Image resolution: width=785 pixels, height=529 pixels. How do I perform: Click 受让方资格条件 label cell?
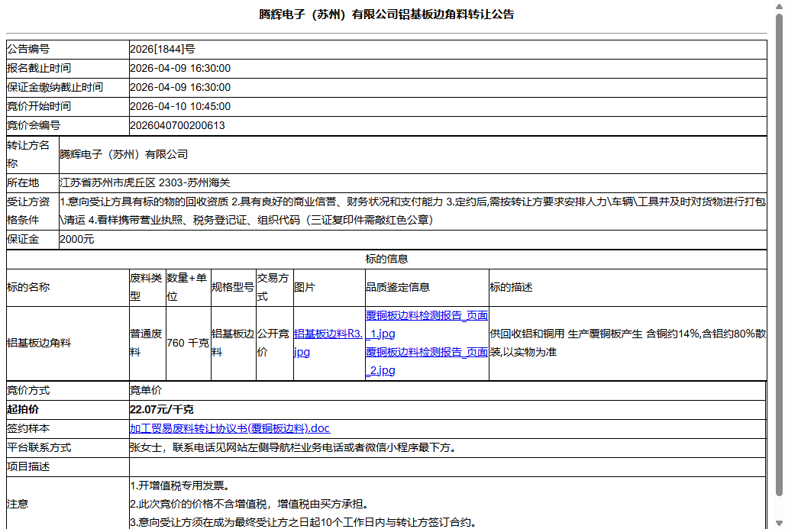pos(33,211)
